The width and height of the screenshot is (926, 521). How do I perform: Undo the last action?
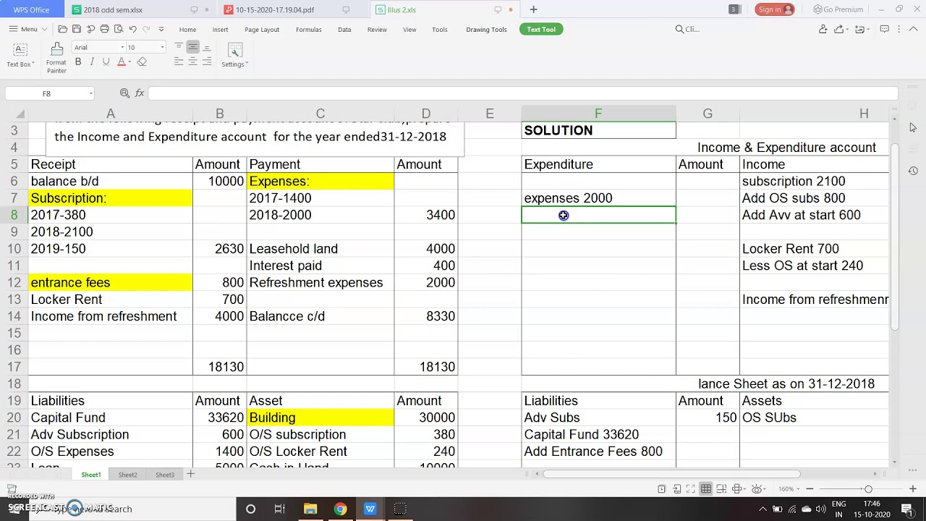(132, 29)
